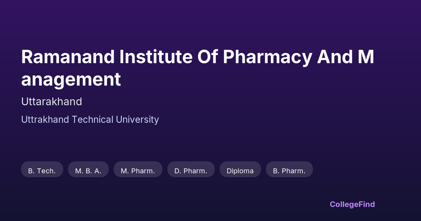Click the Uttarakhand location text
Screen dimensions: 421x221
(x=52, y=102)
